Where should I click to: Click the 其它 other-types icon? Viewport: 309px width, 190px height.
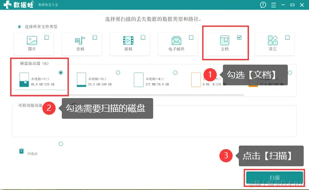click(x=273, y=40)
